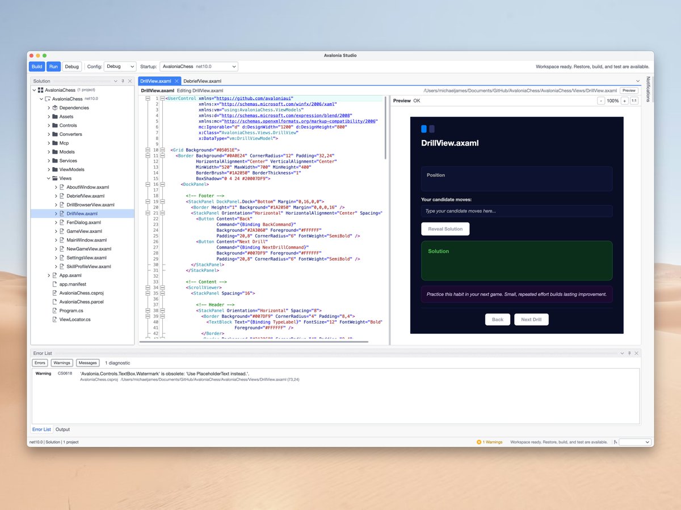Screen dimensions: 681x510
Task: Collapse code fold at line 38 StackPanel
Action: pos(162,311)
